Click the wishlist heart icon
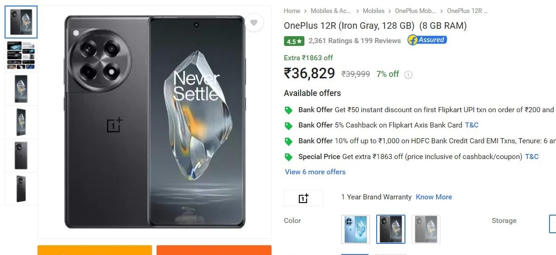The image size is (556, 255). [253, 23]
